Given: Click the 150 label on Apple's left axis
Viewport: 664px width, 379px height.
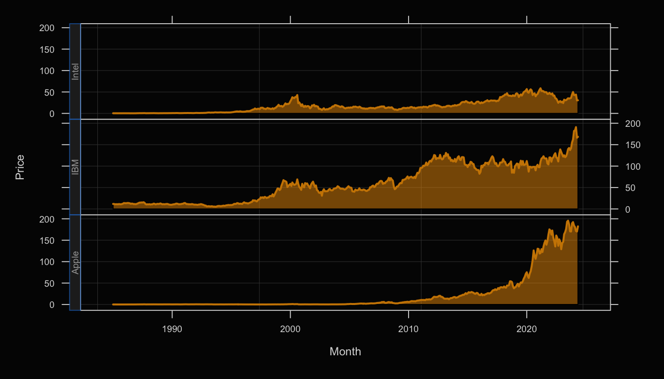Looking at the screenshot, I should [x=47, y=240].
